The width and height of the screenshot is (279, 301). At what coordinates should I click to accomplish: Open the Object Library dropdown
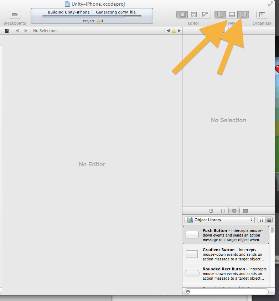click(x=219, y=220)
